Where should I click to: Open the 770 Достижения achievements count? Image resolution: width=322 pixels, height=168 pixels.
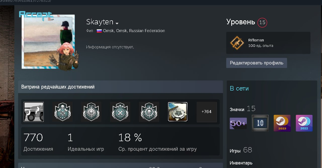(x=38, y=142)
